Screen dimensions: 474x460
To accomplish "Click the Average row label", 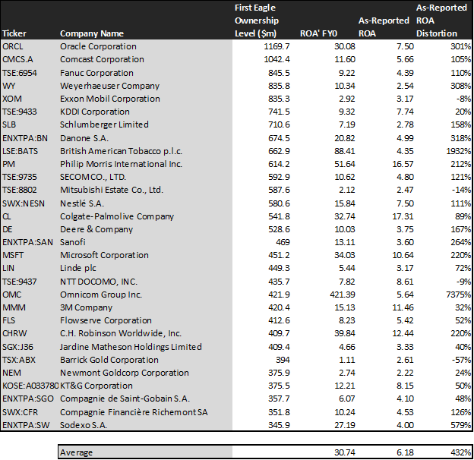I will tap(76, 452).
